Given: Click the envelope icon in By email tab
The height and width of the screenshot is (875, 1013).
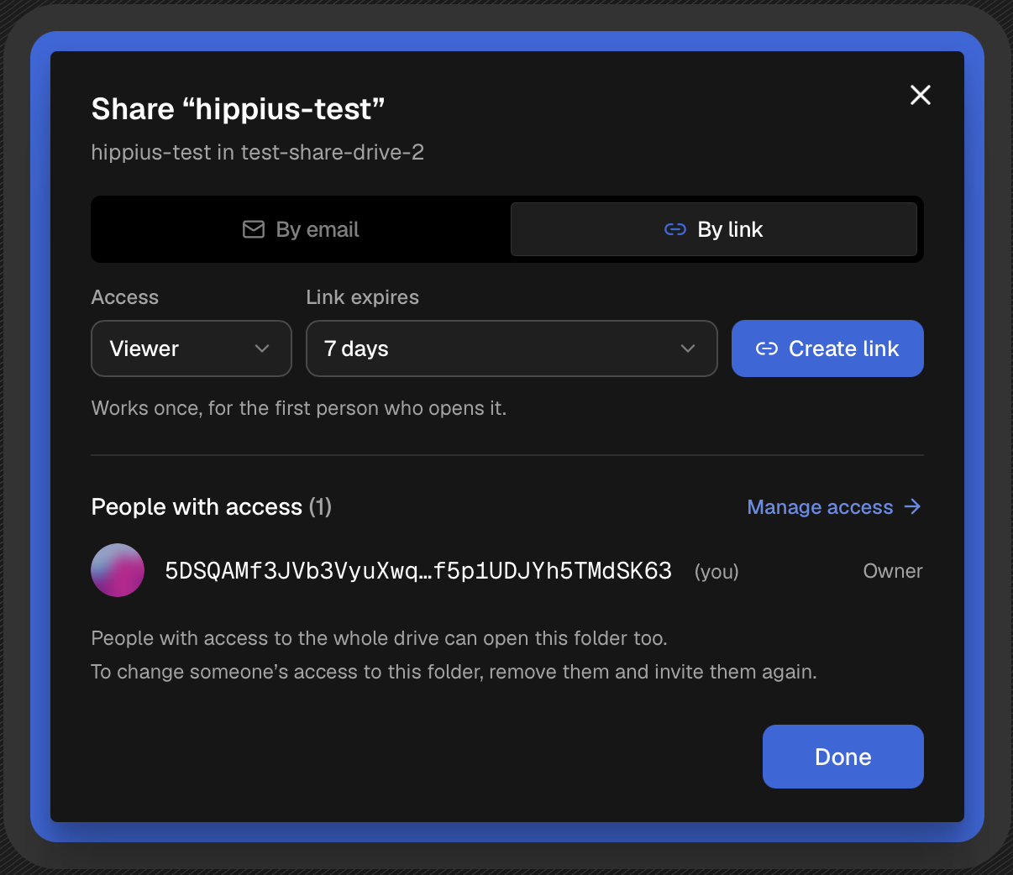Looking at the screenshot, I should (254, 229).
